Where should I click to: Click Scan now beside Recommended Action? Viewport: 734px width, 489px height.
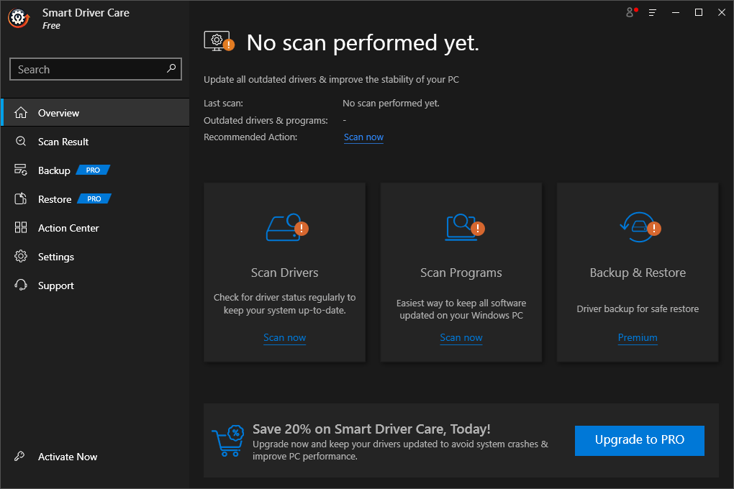[363, 137]
